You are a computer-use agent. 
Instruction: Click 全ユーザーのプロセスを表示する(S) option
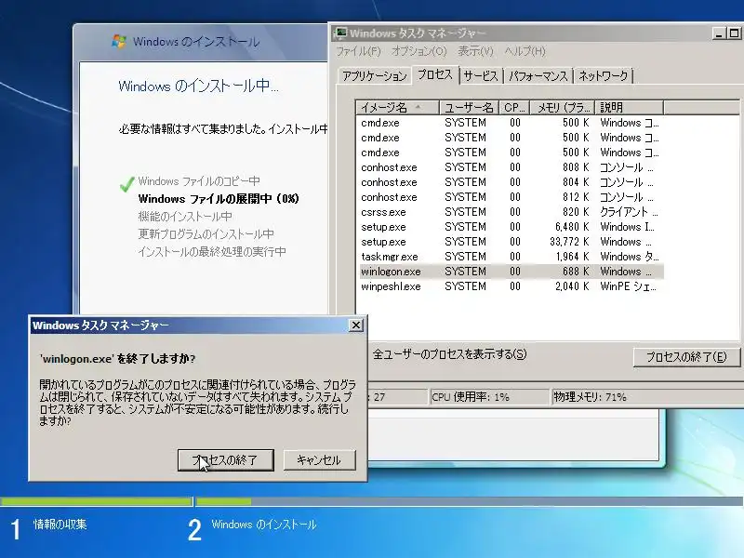[449, 354]
